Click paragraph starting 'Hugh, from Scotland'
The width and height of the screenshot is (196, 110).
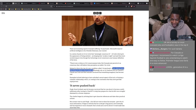coord(97,91)
